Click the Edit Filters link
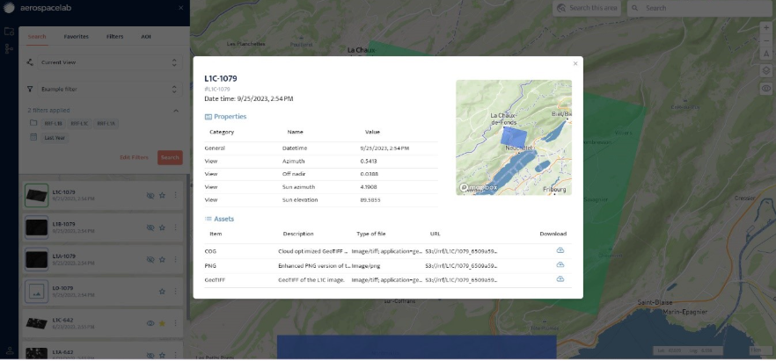776x361 pixels. 134,157
